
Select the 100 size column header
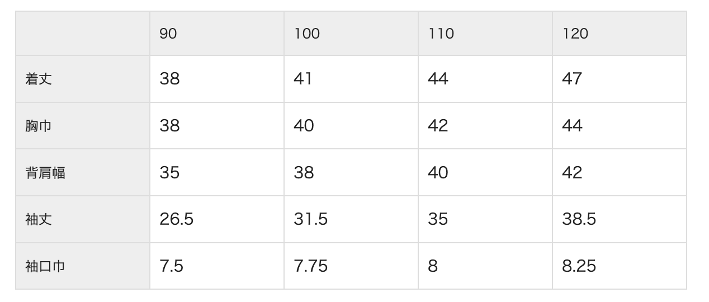pyautogui.click(x=307, y=34)
